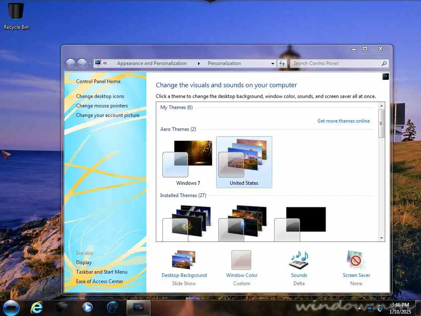Open the dark folder taskbar icon
421x316 pixels.
(x=62, y=308)
